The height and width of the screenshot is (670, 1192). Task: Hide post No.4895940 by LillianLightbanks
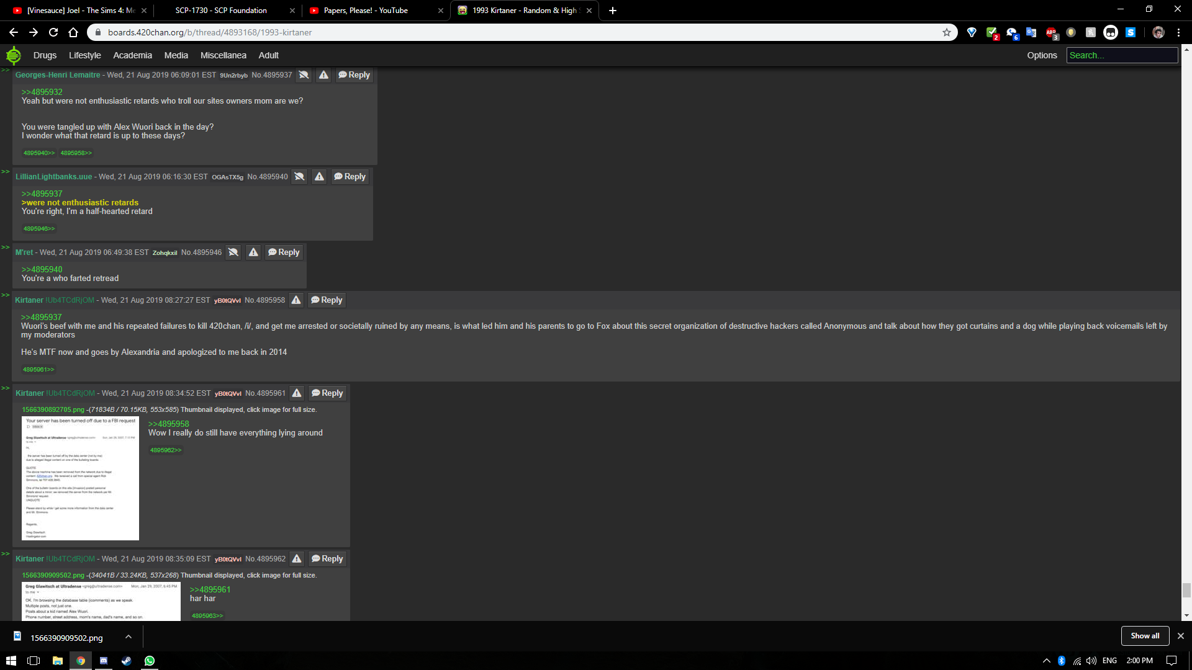299,177
